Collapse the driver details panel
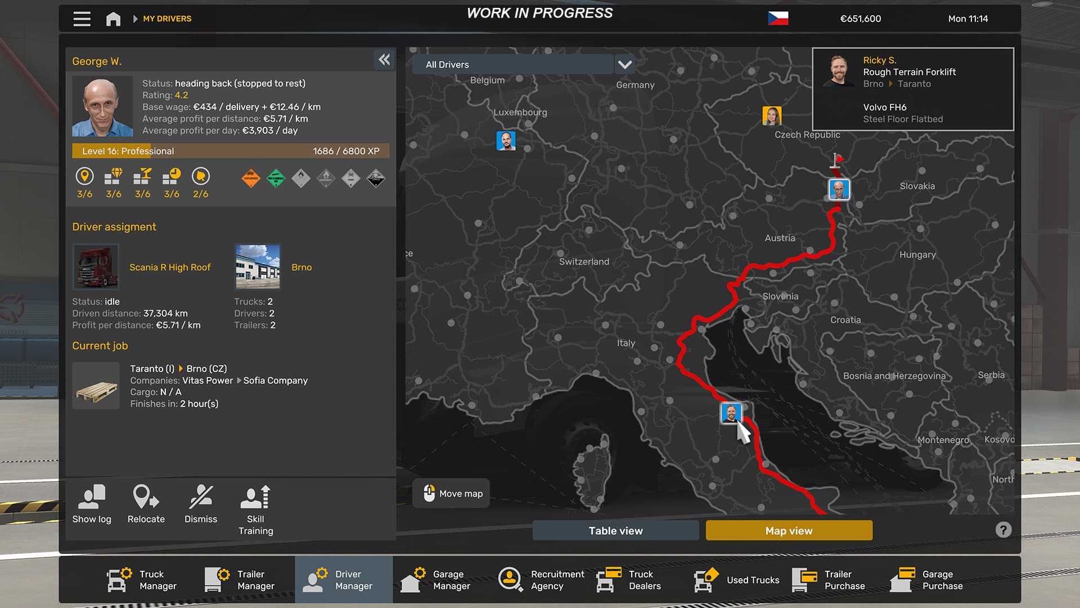Screen dimensions: 1080x608 384,60
